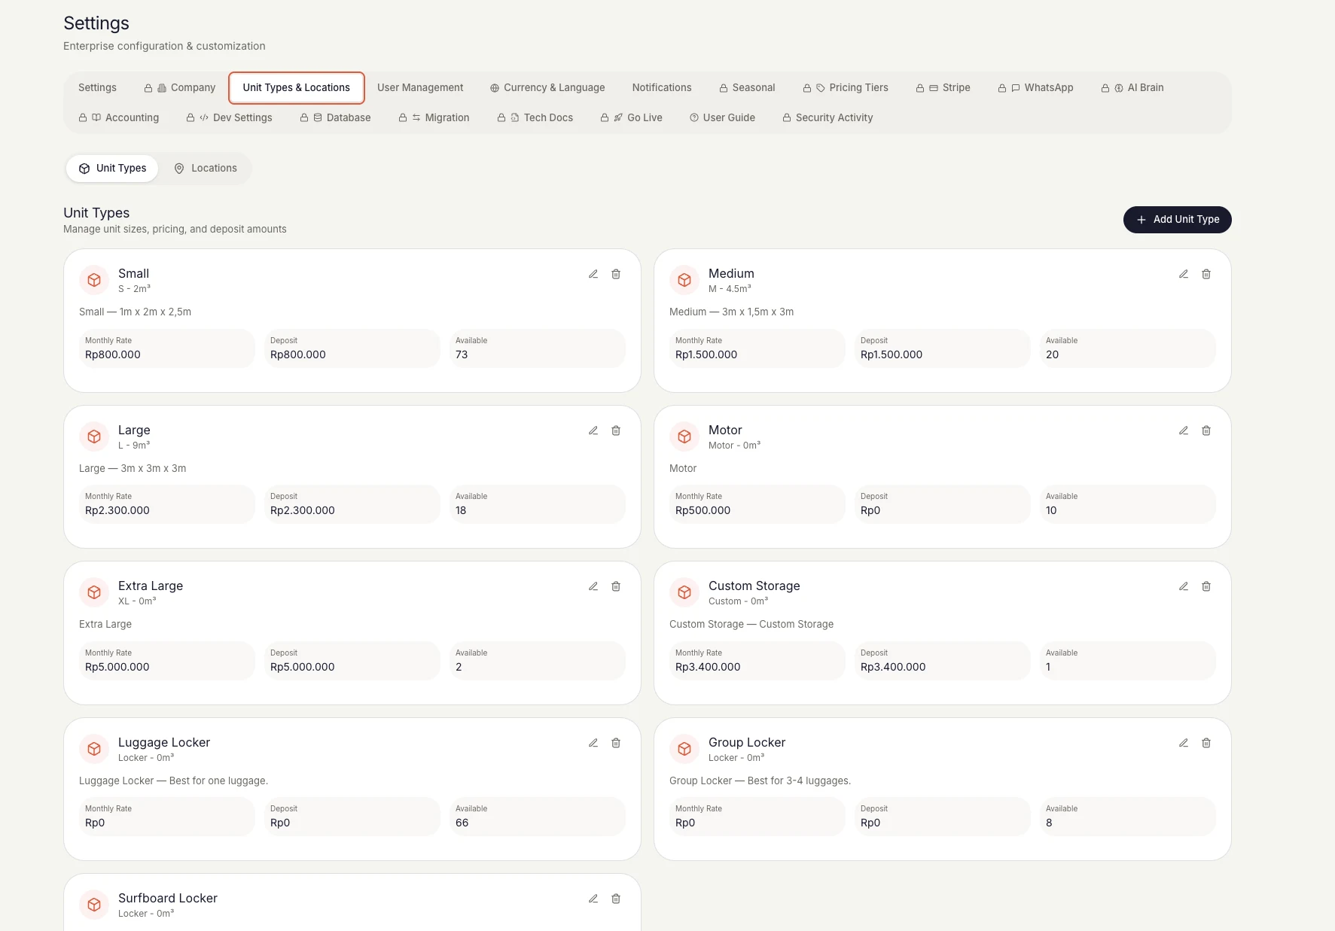Viewport: 1335px width, 931px height.
Task: Click the Luggage Locker box icon
Action: click(94, 749)
